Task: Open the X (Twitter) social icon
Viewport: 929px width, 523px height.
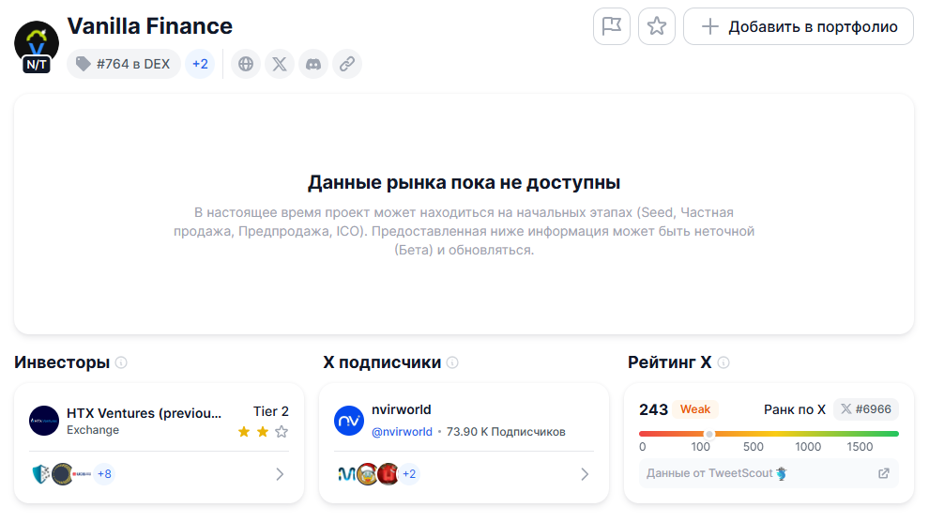Action: (x=280, y=64)
